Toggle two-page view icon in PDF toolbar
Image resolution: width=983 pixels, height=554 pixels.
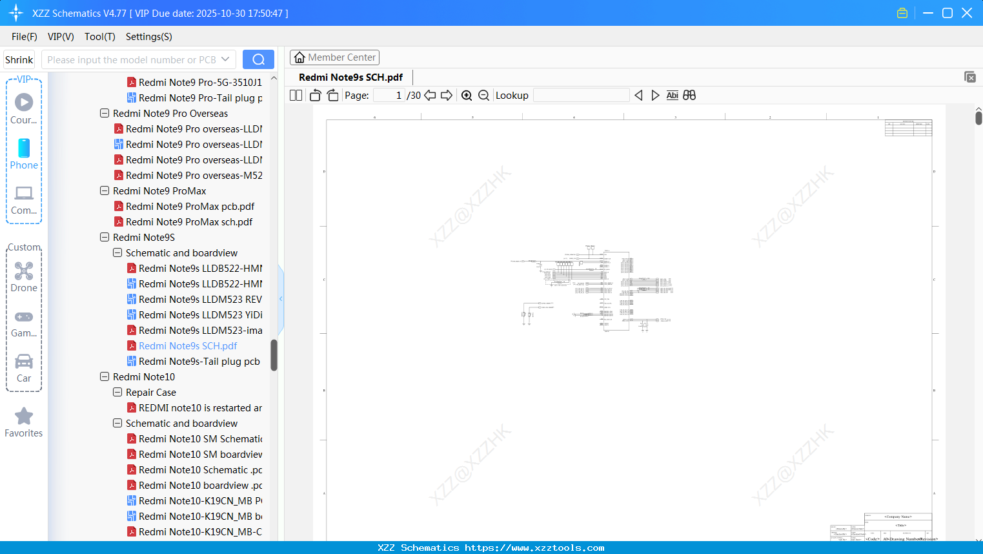point(296,96)
